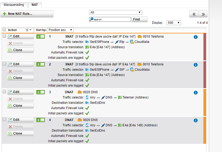This screenshot has width=222, height=152.
Task: Toggle NAT rule 1 enabled switch off
Action: (x=41, y=37)
